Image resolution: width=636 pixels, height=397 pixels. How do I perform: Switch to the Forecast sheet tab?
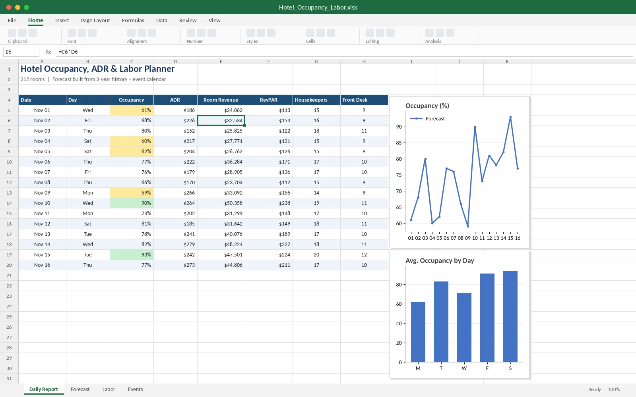[80, 389]
